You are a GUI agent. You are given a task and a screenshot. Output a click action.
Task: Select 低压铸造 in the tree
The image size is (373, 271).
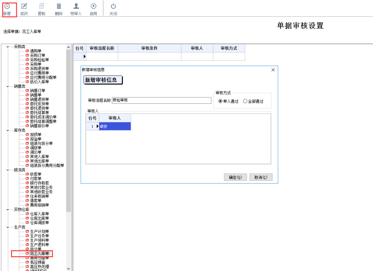pos(37,262)
